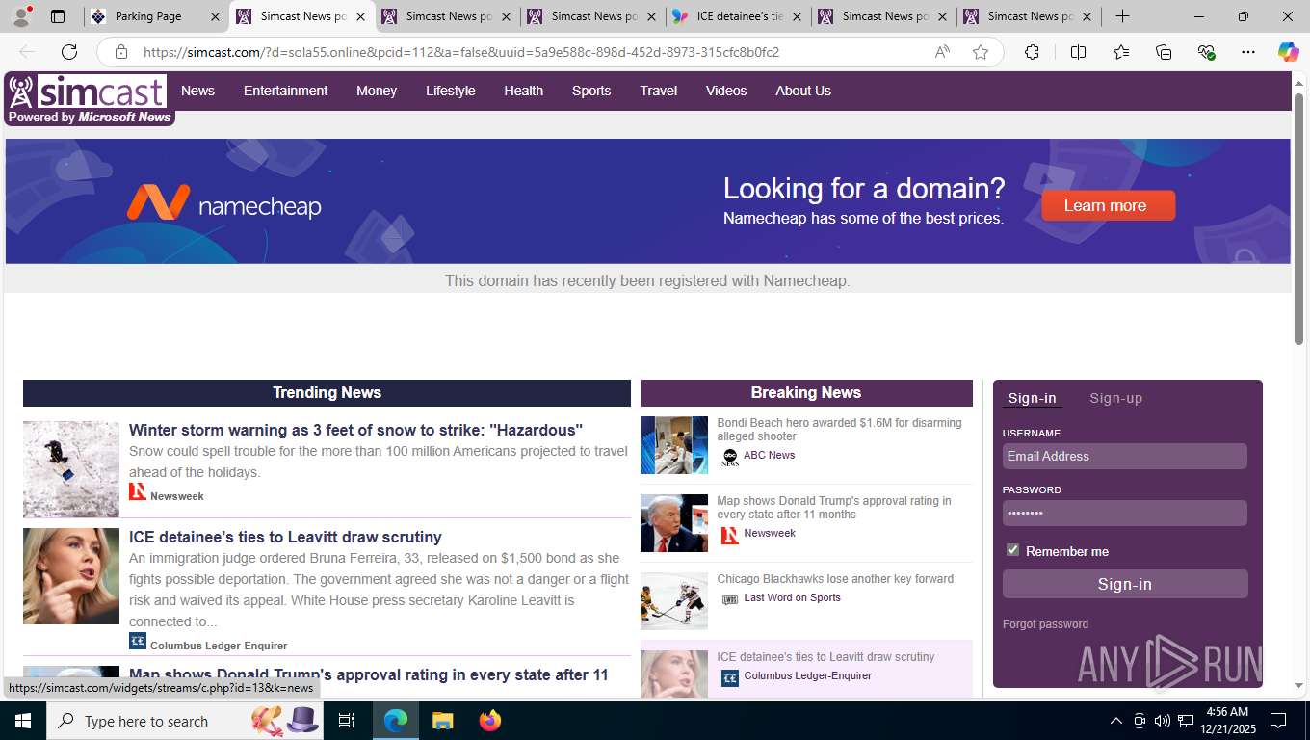
Task: Click the Sign-in submit button
Action: pos(1125,584)
